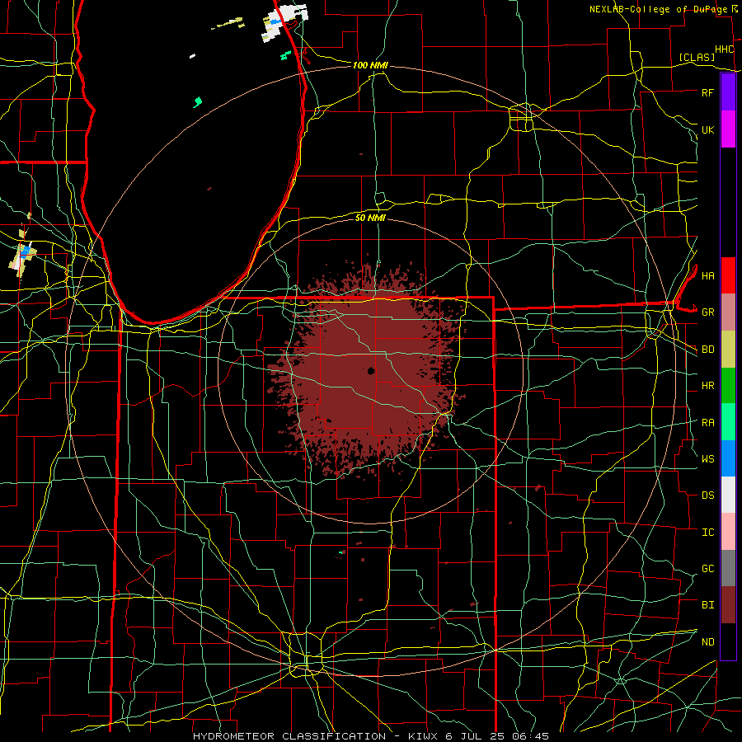
Task: Click the 'HR' legend label
Action: click(708, 386)
